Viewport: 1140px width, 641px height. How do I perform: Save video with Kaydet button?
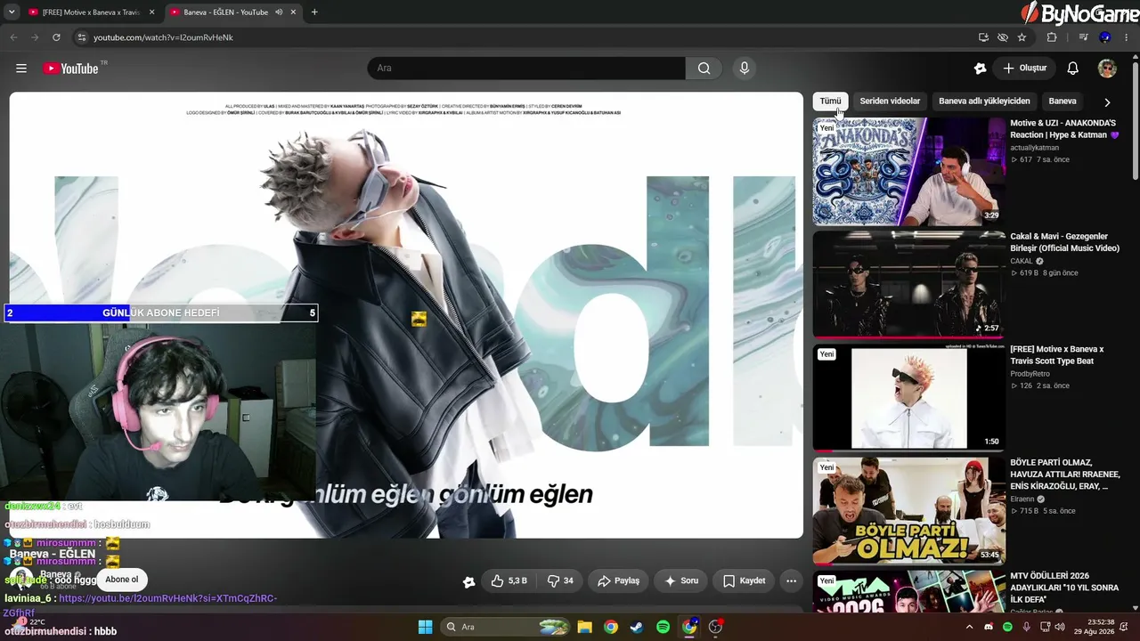pos(744,581)
